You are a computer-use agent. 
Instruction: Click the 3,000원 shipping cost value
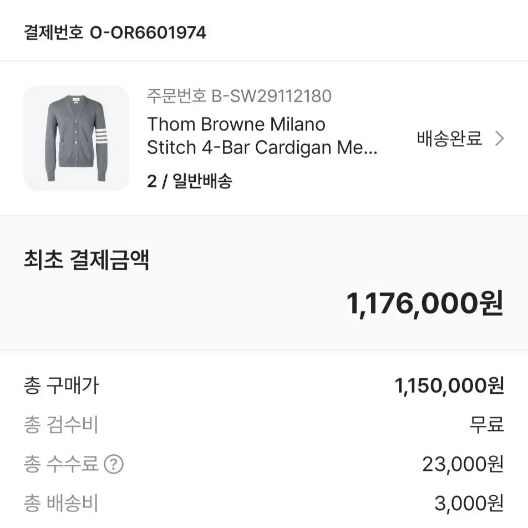(470, 504)
